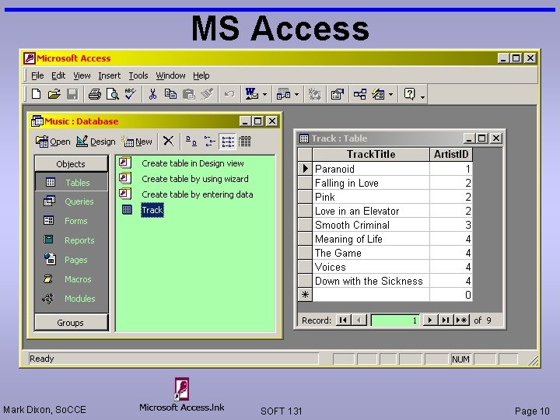Click the ArtistID column header
This screenshot has height=420, width=560.
(x=451, y=154)
